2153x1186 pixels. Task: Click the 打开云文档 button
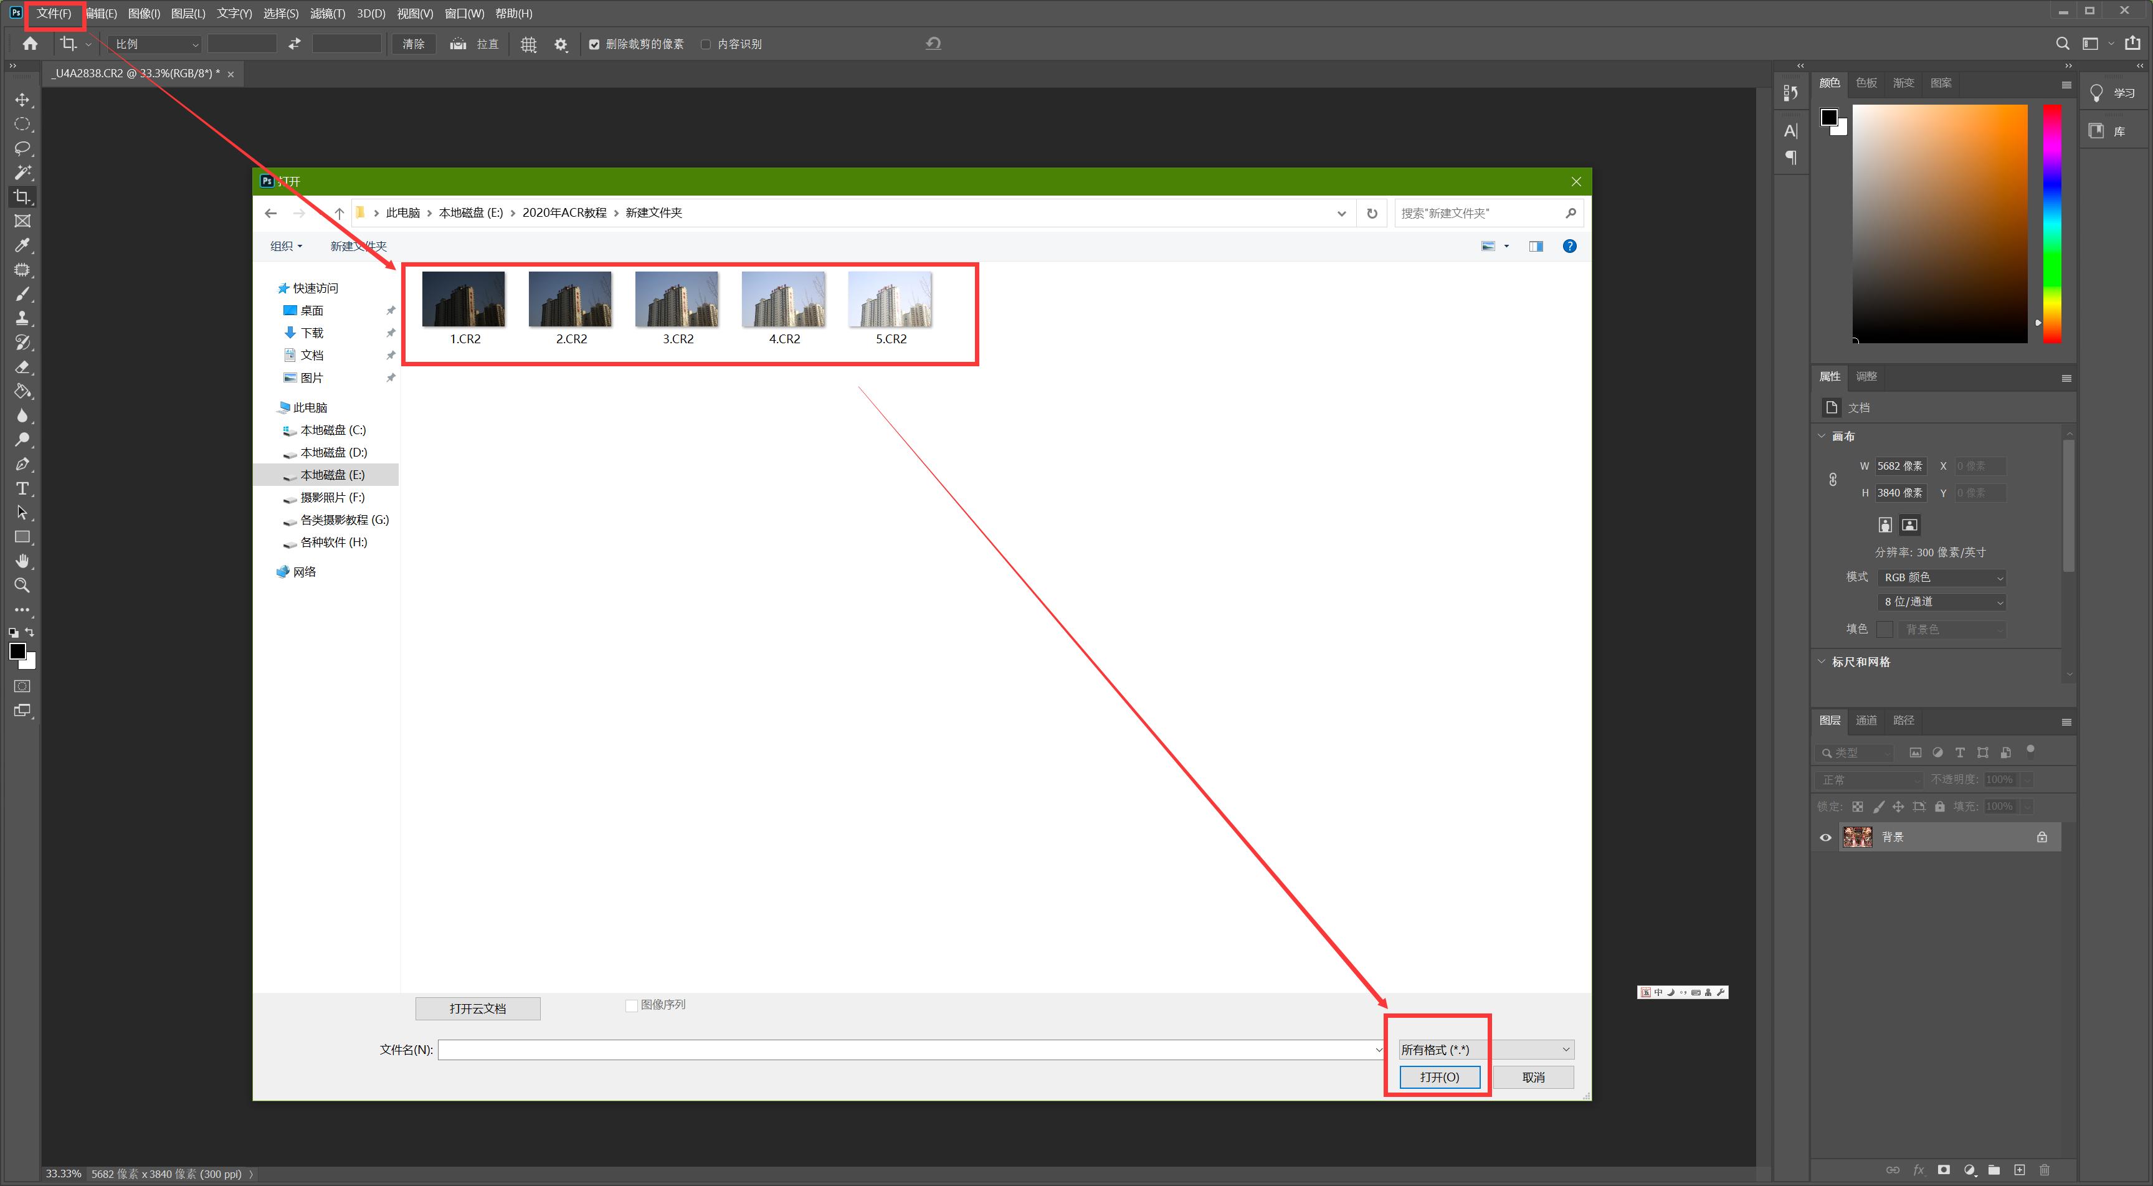477,1008
